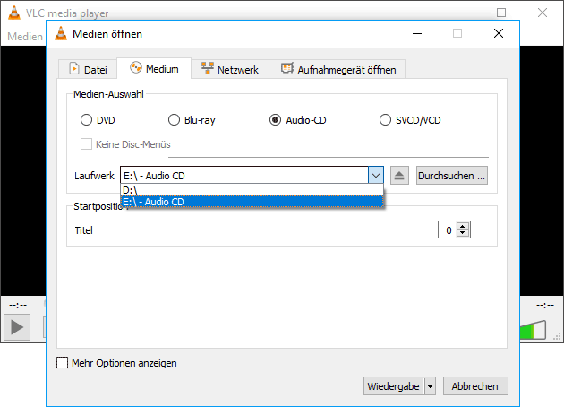Switch to the Datei tab

(x=88, y=69)
